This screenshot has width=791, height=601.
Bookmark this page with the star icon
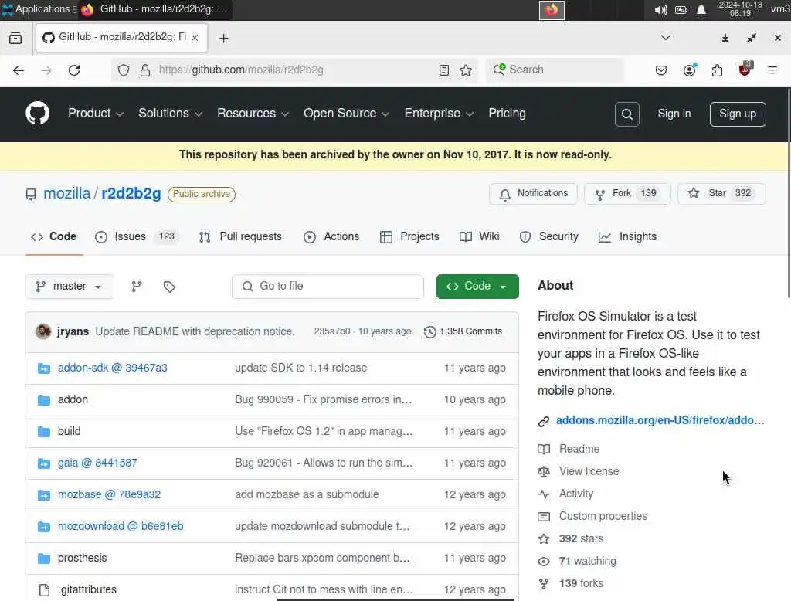466,70
